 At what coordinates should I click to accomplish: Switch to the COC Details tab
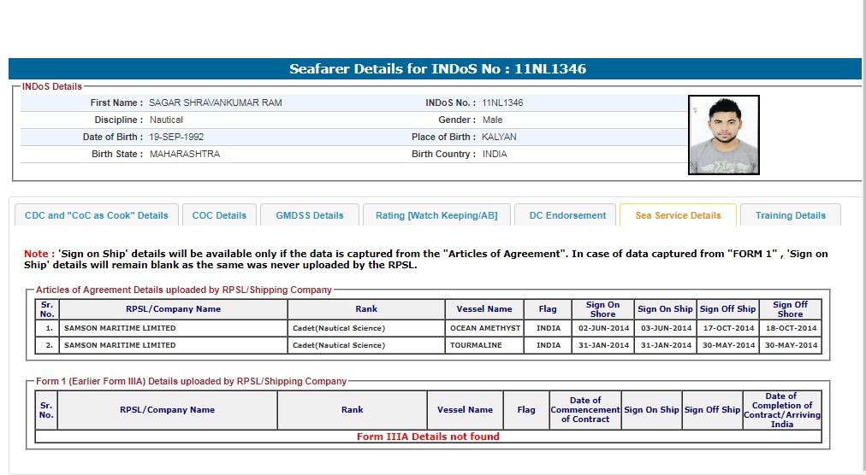tap(219, 215)
